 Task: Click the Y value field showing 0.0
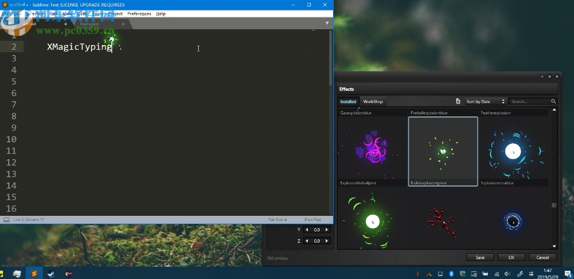click(317, 230)
